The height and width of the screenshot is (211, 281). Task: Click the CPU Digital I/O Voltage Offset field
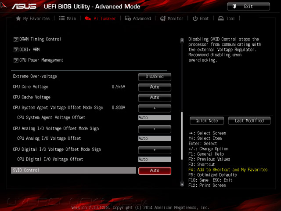tap(155, 159)
